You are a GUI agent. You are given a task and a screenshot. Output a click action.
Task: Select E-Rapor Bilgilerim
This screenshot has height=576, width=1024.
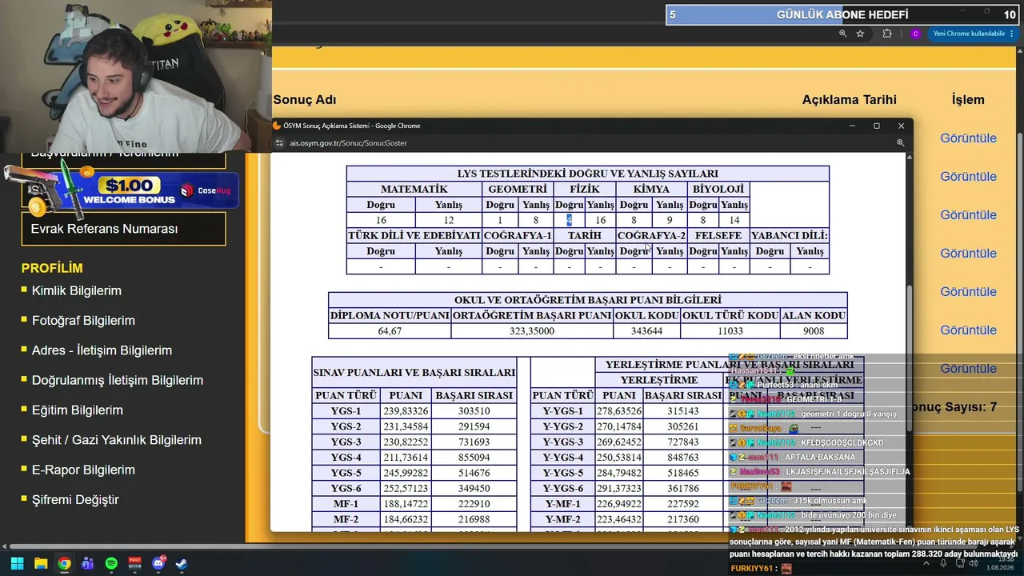pyautogui.click(x=83, y=470)
